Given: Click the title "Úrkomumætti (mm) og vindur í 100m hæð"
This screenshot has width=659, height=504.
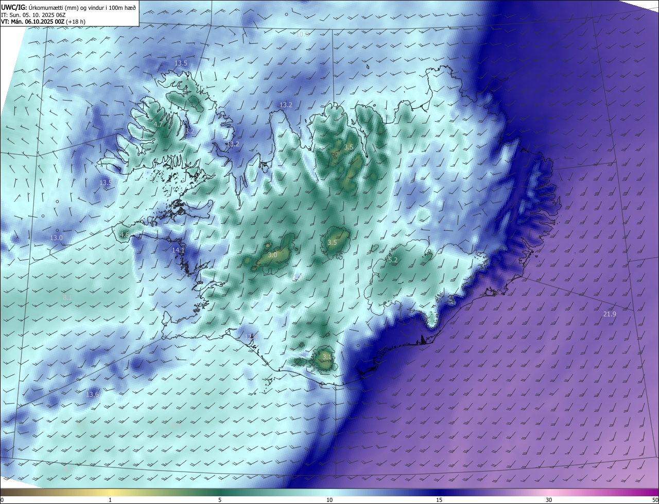Looking at the screenshot, I should click(x=82, y=7).
